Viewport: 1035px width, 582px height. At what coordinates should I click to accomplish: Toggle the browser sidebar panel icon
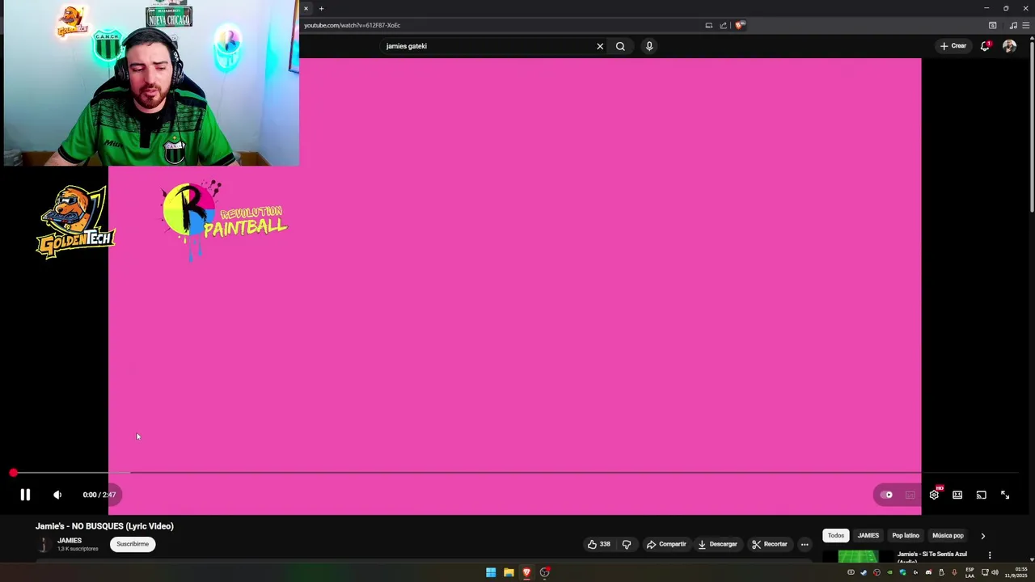click(992, 25)
